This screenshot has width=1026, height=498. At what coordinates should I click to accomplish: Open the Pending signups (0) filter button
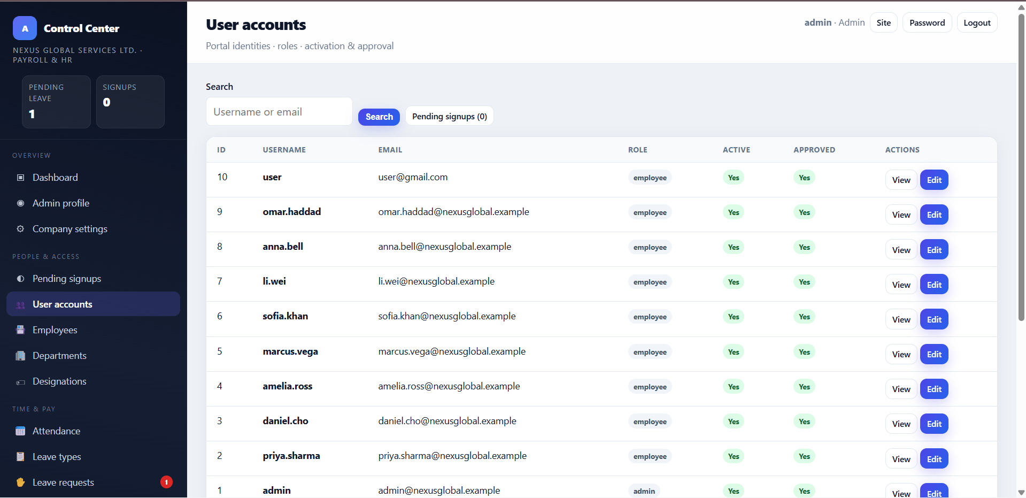tap(450, 116)
